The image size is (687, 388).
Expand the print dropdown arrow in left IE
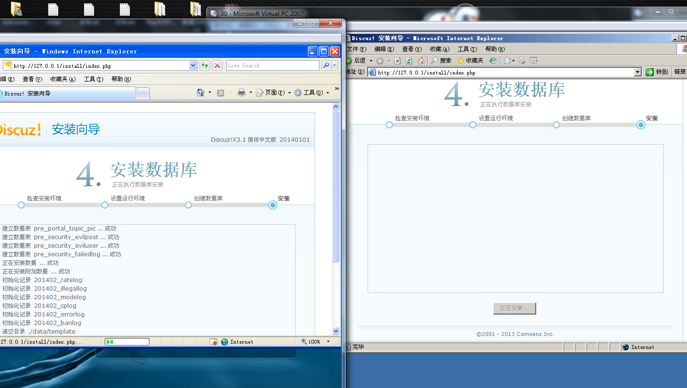coord(251,93)
